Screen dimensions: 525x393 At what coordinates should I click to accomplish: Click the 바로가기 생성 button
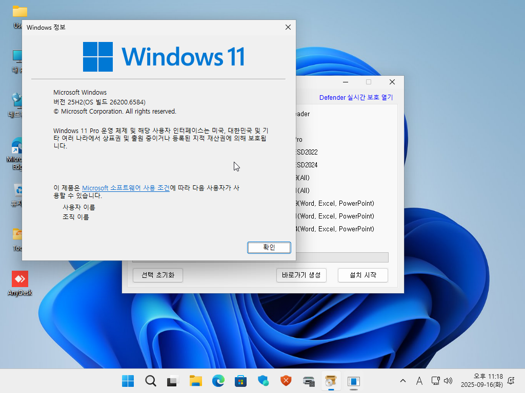[x=301, y=275]
